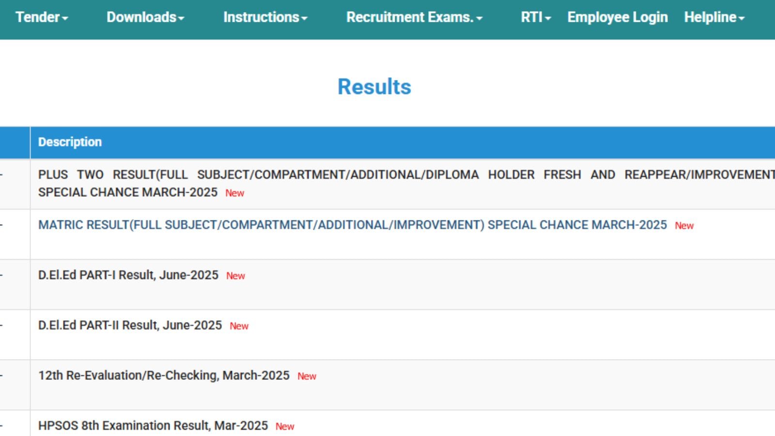This screenshot has height=436, width=775.
Task: Click New badge beside 12th Re-Evaluation entry
Action: [x=307, y=376]
